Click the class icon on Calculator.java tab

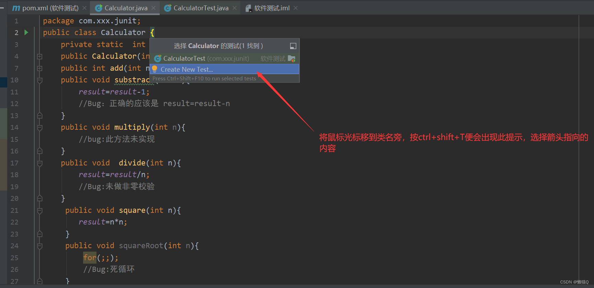[x=99, y=8]
